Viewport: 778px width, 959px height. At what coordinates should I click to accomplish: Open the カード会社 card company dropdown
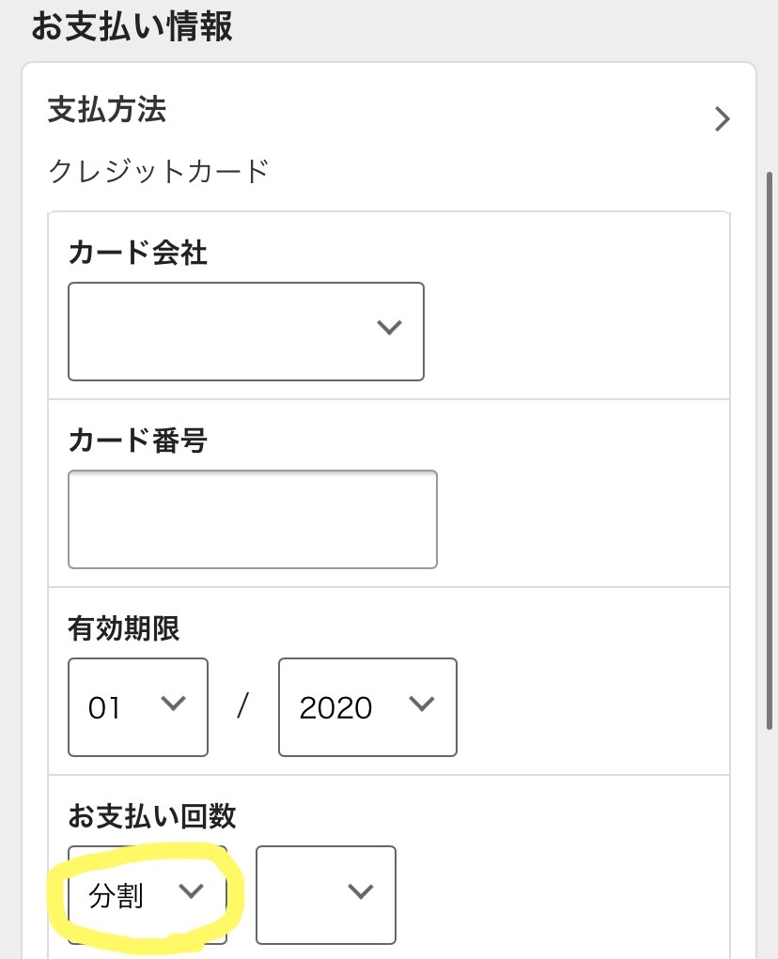point(246,332)
